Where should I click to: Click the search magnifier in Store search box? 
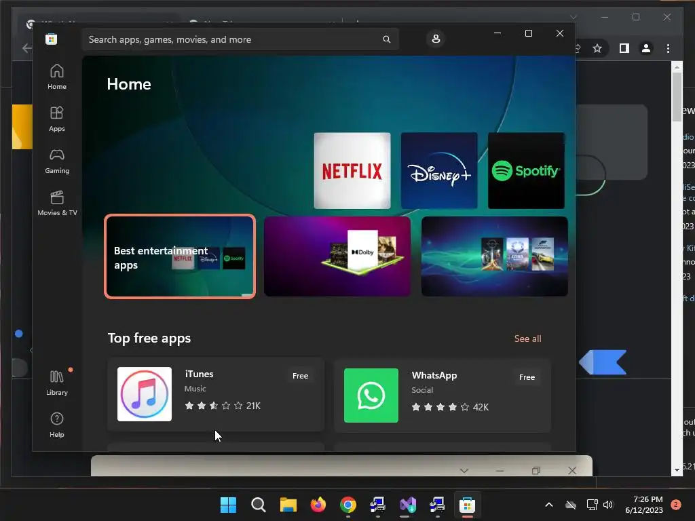(386, 39)
